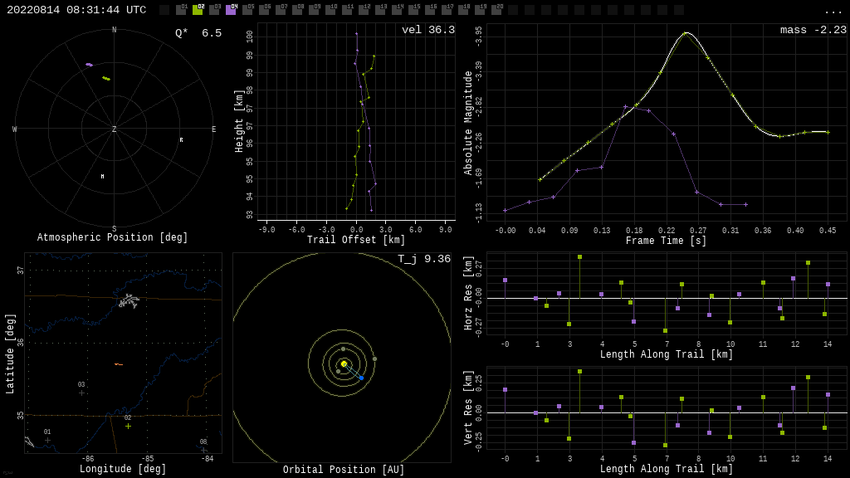Click the T_j 9.36 label
Image resolution: width=850 pixels, height=478 pixels.
423,259
